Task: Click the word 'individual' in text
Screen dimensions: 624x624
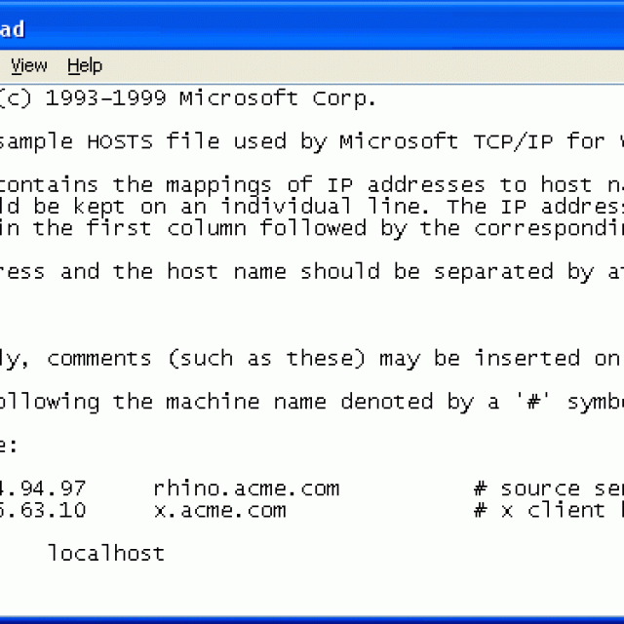Action: (286, 206)
